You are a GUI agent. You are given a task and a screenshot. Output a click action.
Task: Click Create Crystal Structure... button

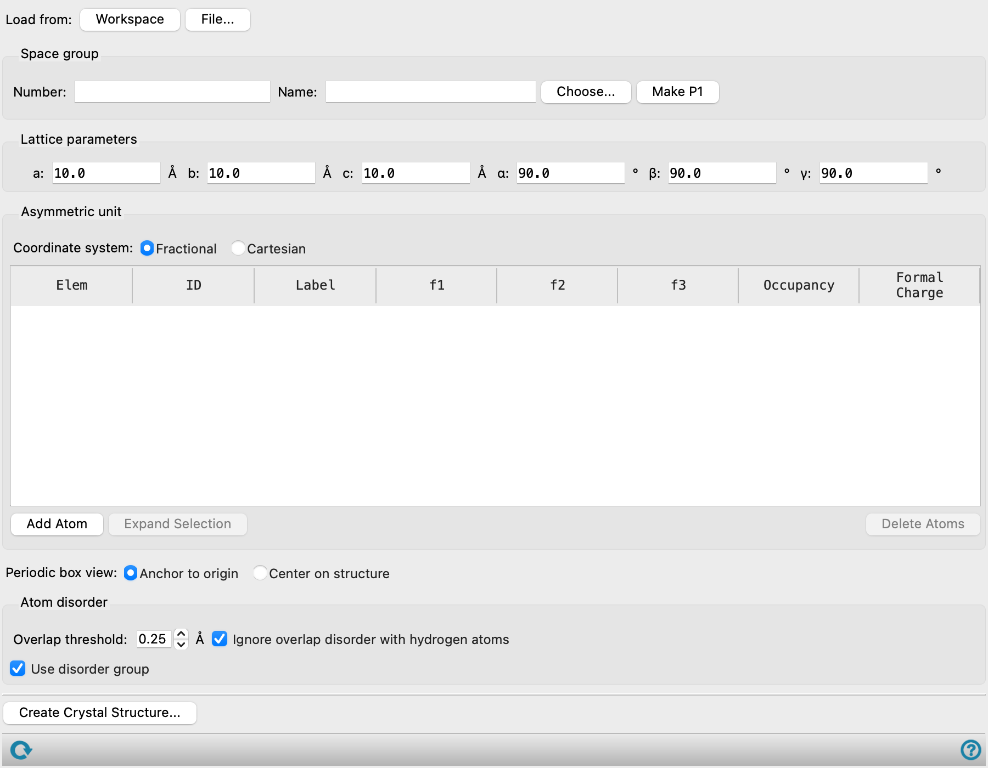click(100, 713)
